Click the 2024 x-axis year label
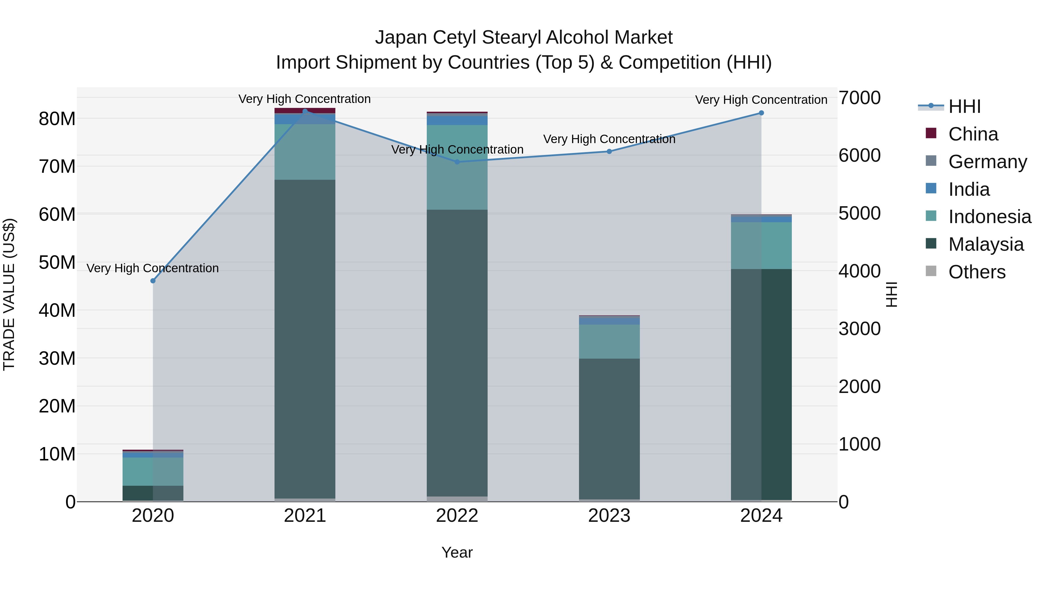Screen dimensions: 1048x589 pyautogui.click(x=761, y=516)
